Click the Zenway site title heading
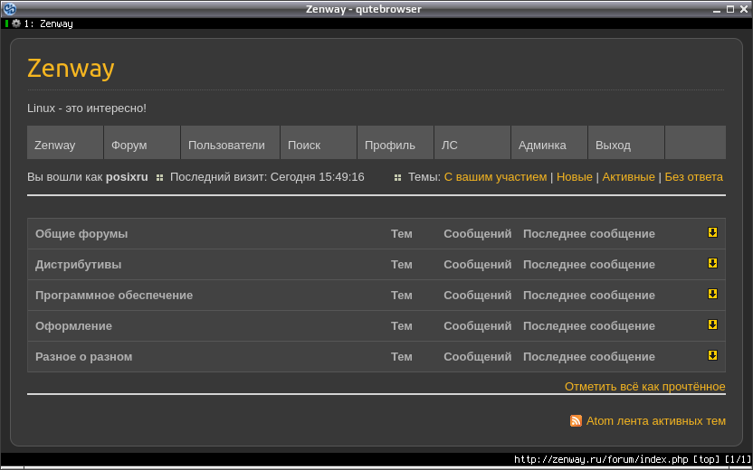Viewport: 753px width, 470px height. pos(71,68)
